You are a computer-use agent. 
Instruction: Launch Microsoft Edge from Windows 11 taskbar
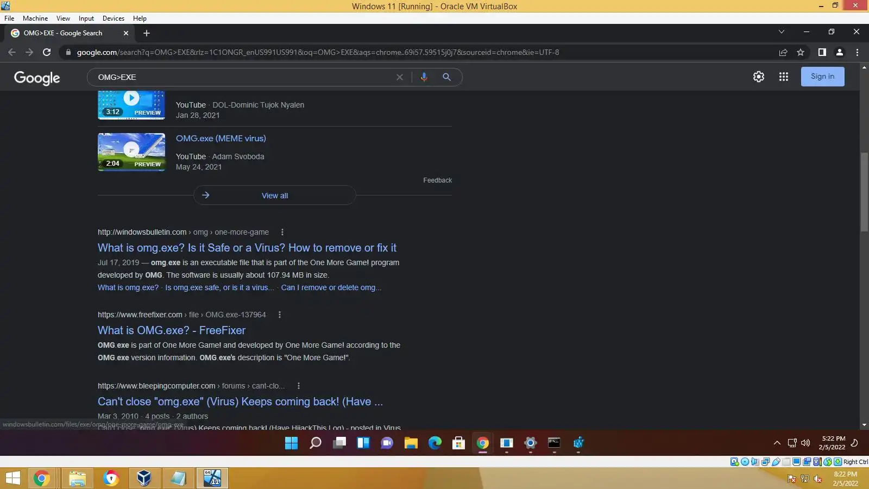(434, 443)
